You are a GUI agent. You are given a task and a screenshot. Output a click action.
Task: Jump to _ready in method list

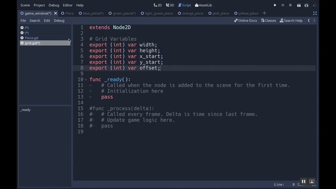[26, 110]
